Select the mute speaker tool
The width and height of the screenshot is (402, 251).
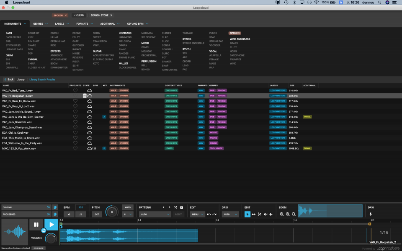click(x=265, y=214)
